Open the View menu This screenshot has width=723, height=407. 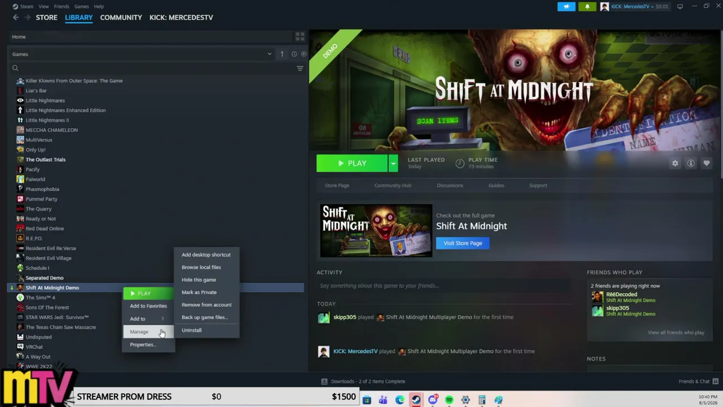tap(43, 7)
